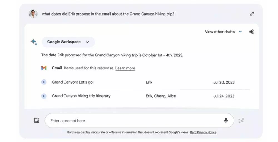Viewport: 278px width, 142px height.
Task: Open the "Grand Canyon! Let's go!" email
Action: (73, 82)
